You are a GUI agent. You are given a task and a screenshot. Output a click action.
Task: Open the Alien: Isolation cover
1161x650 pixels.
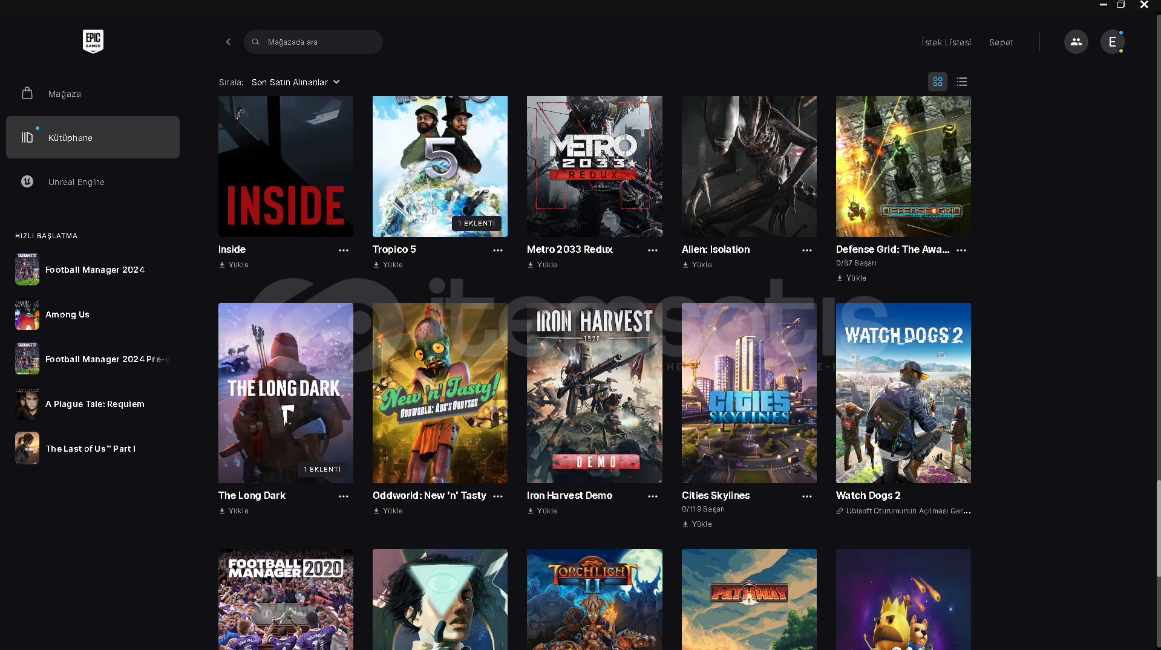(x=749, y=166)
